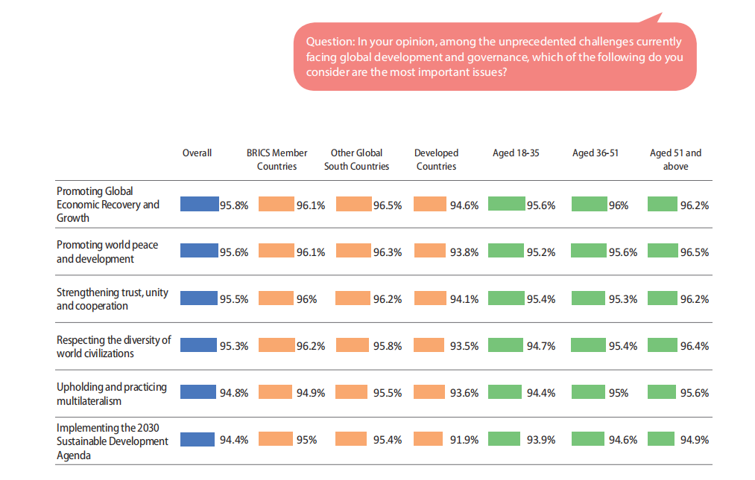Viewport: 755px width, 480px height.
Task: Select the 2030 Sustainable Development Agenda label
Action: coord(113,441)
